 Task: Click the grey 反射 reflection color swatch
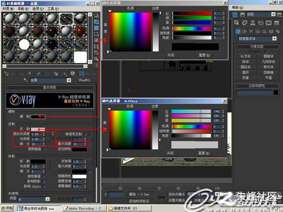click(x=38, y=129)
